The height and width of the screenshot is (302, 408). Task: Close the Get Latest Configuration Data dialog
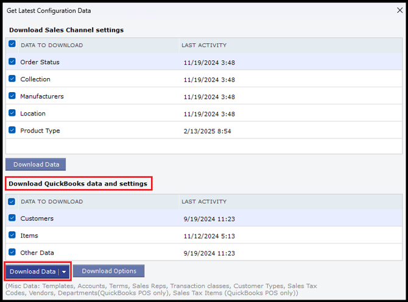tap(399, 10)
